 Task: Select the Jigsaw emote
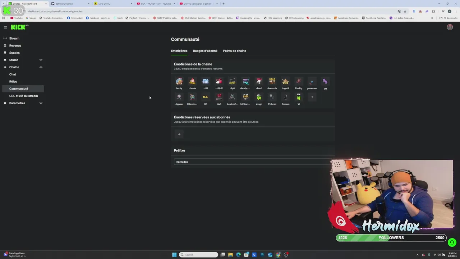point(179,97)
